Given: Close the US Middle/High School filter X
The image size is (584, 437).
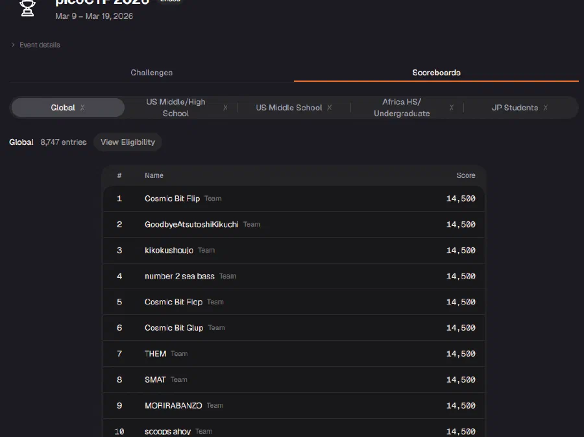Looking at the screenshot, I should (x=225, y=108).
